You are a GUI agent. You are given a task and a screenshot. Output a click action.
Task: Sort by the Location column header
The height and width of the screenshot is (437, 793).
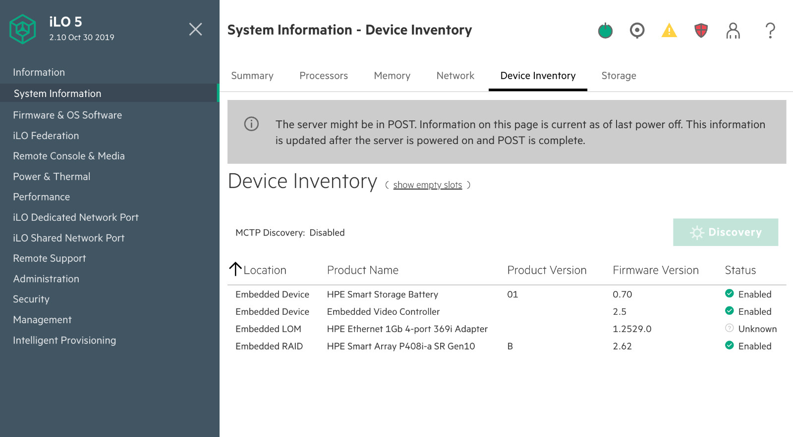(265, 270)
